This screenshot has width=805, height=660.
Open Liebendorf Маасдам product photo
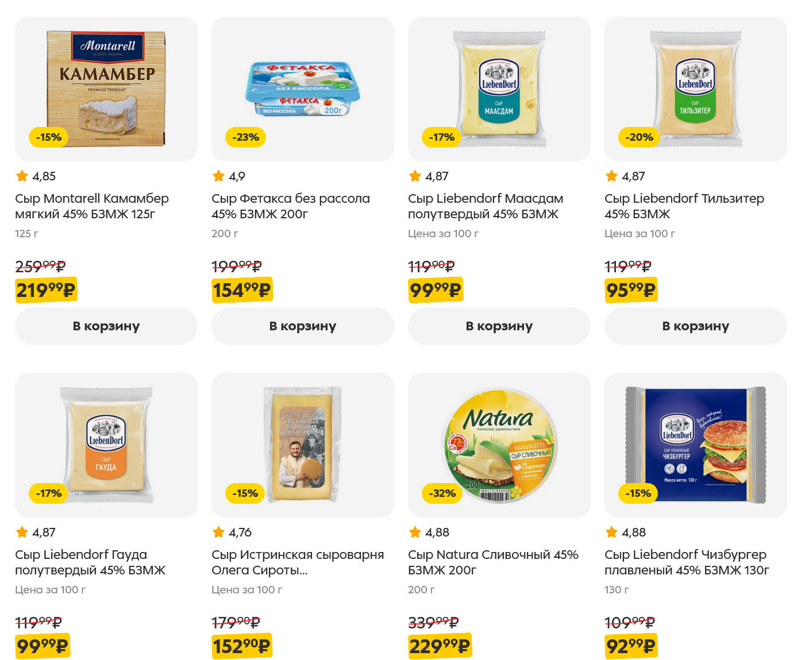coord(499,88)
